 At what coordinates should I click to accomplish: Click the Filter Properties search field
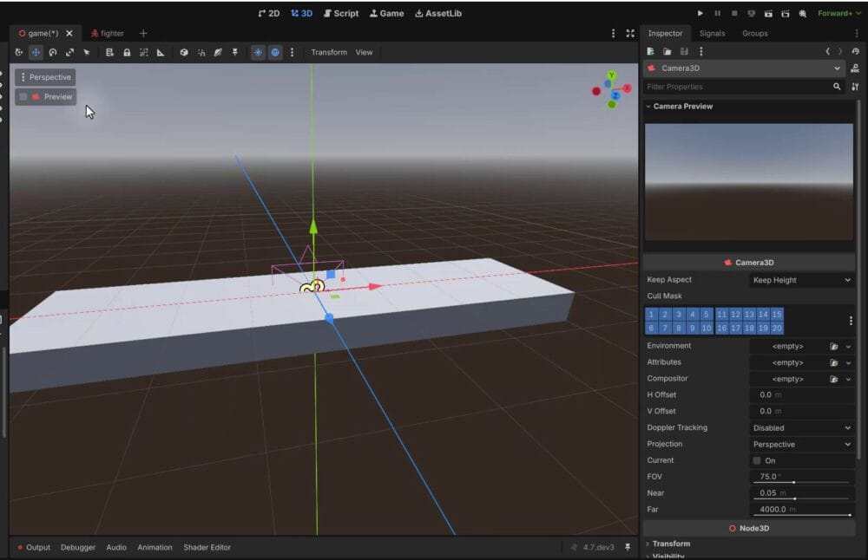tap(744, 87)
